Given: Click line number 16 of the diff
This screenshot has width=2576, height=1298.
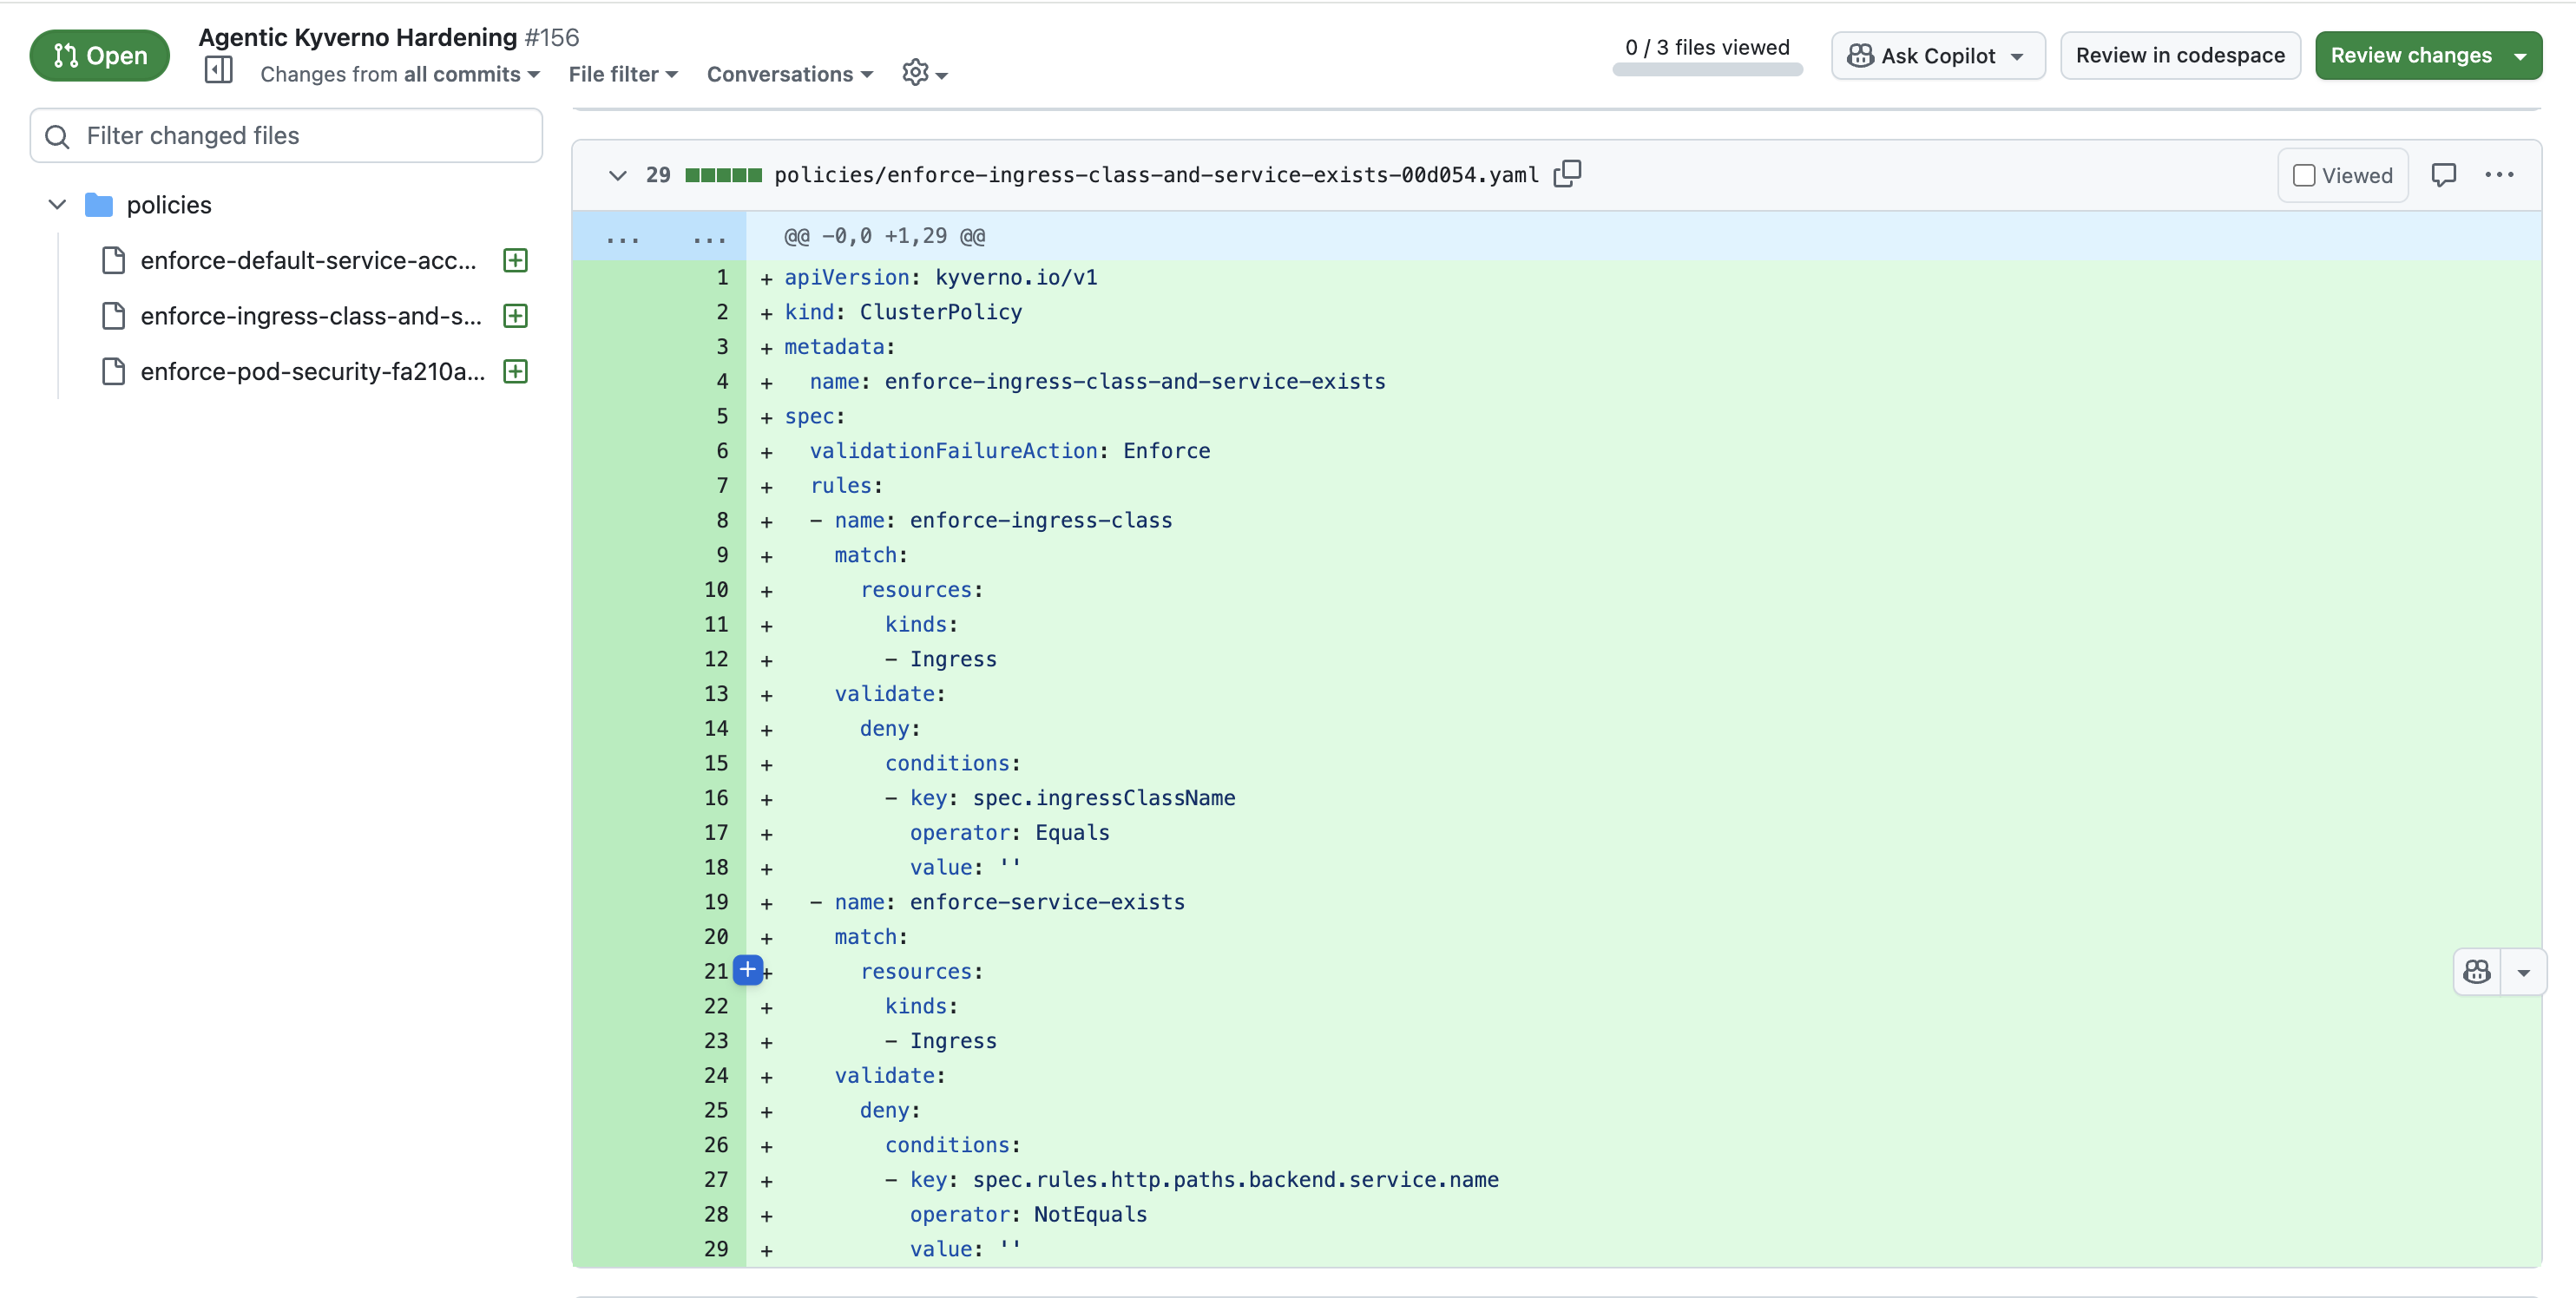Looking at the screenshot, I should point(716,798).
